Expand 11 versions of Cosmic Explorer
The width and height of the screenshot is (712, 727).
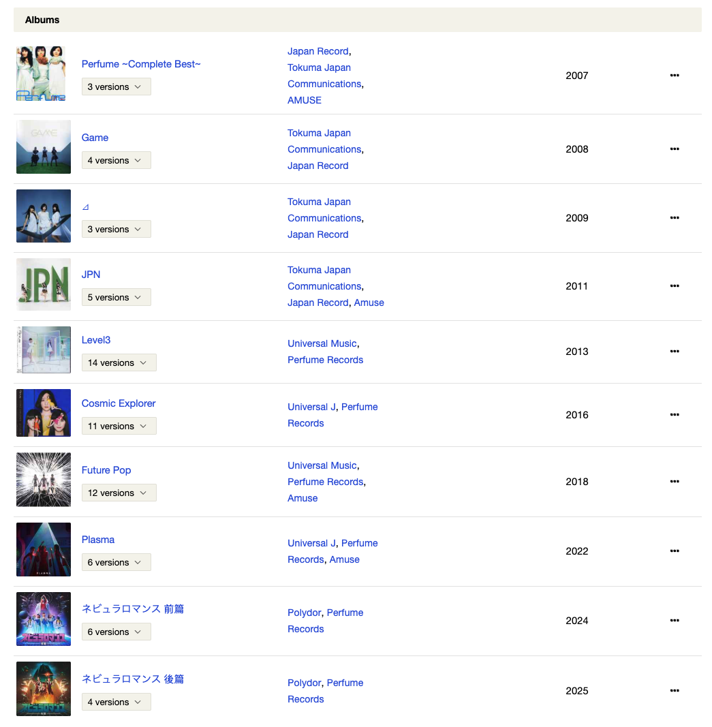[x=119, y=426]
